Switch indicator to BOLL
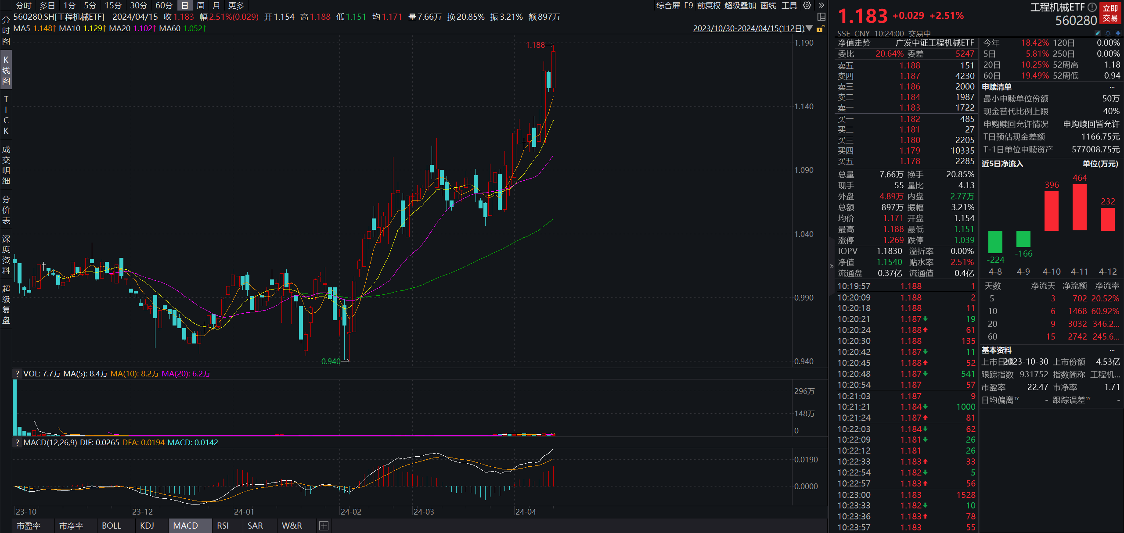1124x533 pixels. 112,526
